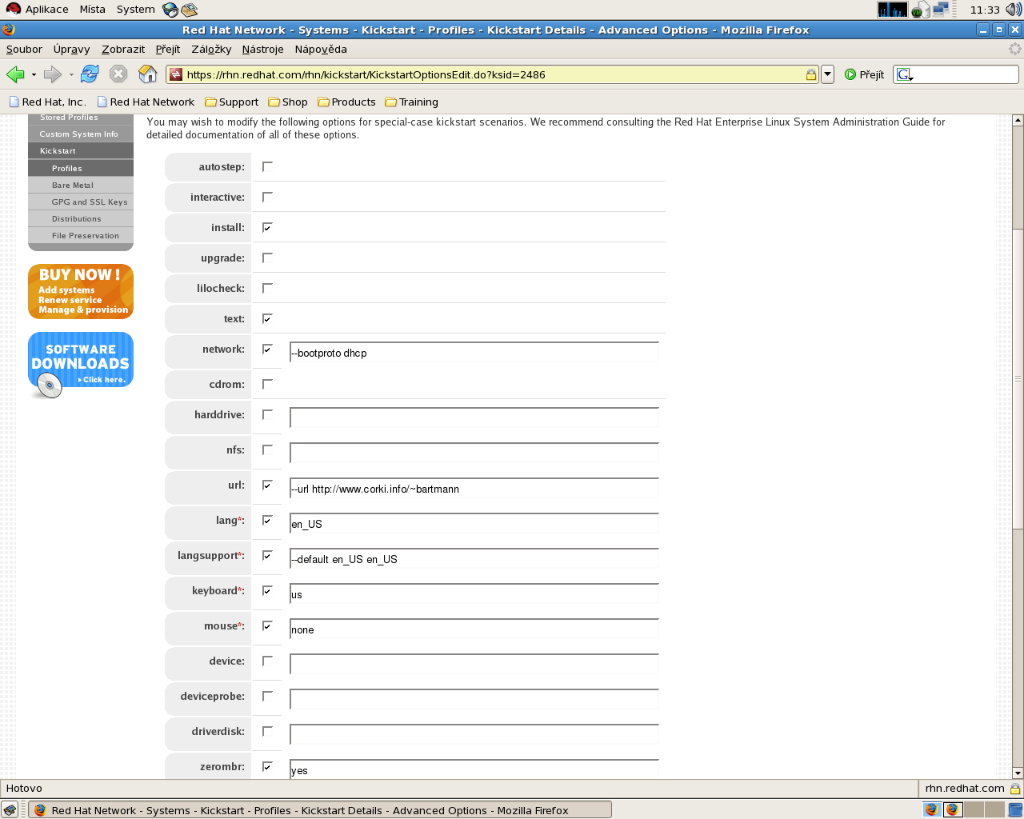1024x819 pixels.
Task: Enable the cdrom checkbox
Action: tap(267, 384)
